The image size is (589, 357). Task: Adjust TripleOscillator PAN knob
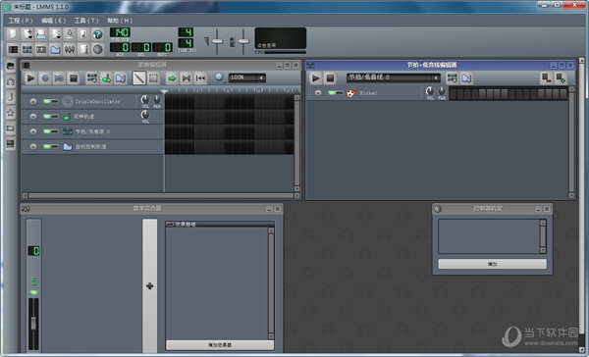(157, 100)
